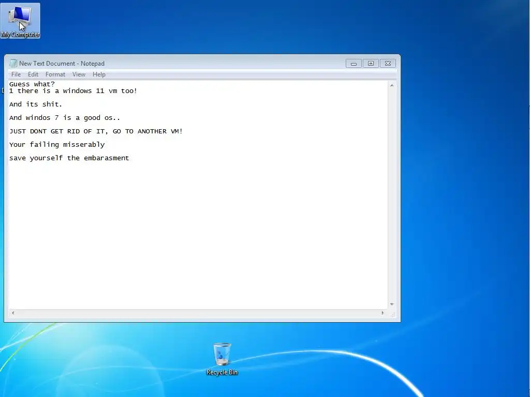
Task: Click the horizontal scrollbar left arrow
Action: (x=13, y=313)
